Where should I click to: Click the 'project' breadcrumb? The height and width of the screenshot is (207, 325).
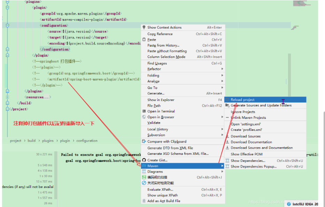pos(16,141)
